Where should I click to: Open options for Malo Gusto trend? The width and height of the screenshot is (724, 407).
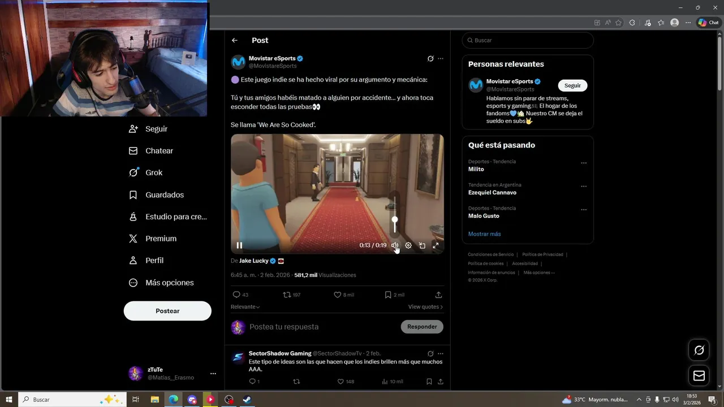click(584, 209)
